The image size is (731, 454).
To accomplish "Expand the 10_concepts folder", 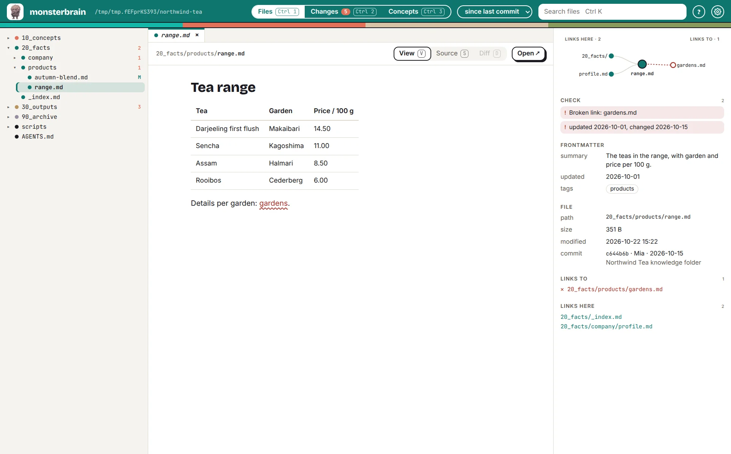I will click(x=8, y=38).
